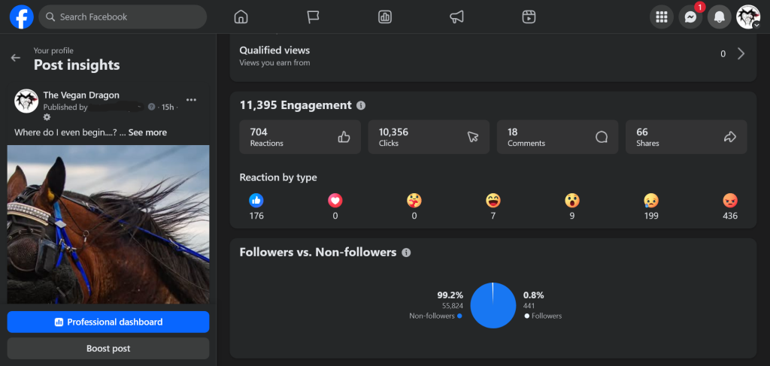
Task: Open the Messenger icon
Action: pyautogui.click(x=690, y=17)
